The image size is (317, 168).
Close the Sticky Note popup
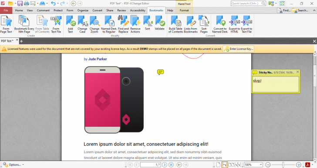tap(297, 72)
